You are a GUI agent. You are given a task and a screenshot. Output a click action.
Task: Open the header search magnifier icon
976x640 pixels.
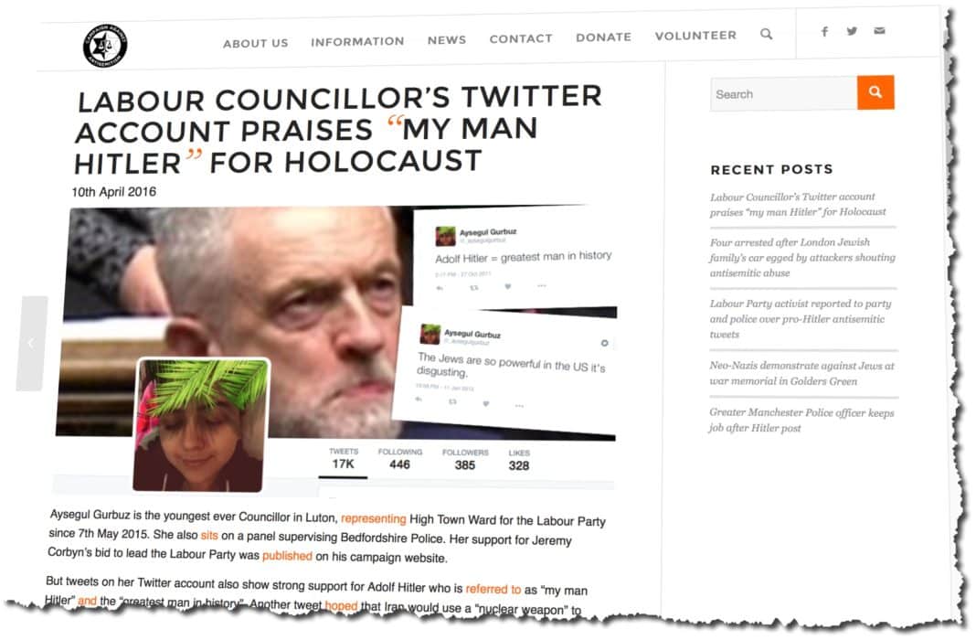tap(766, 34)
